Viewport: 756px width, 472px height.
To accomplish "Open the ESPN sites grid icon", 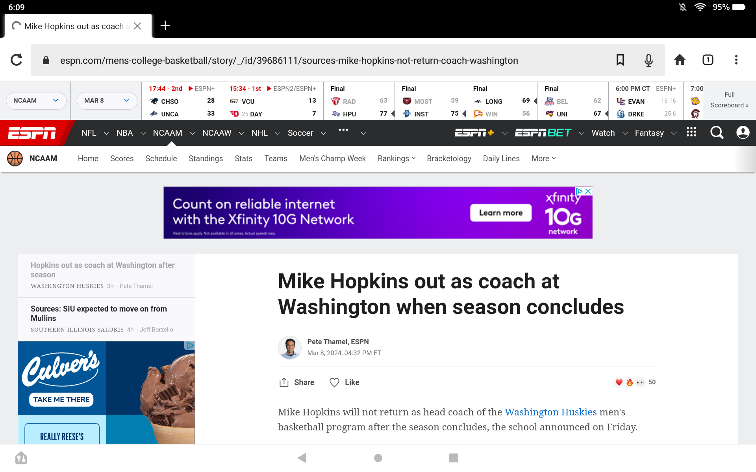I will coord(691,132).
